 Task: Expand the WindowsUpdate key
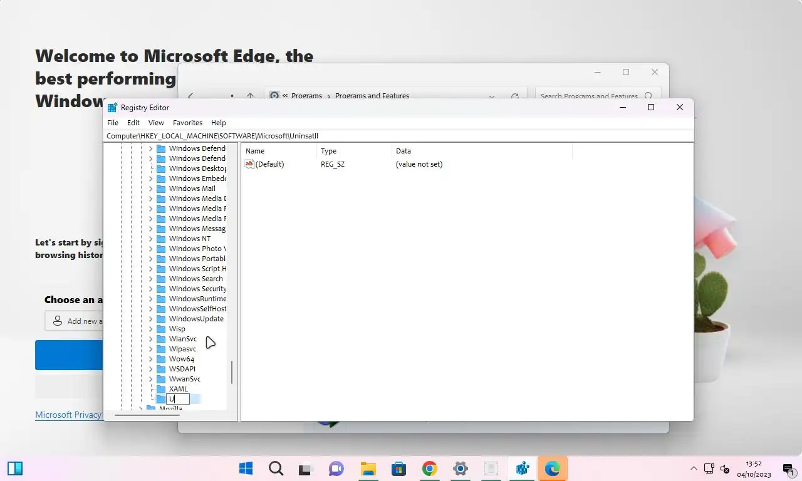tap(150, 319)
